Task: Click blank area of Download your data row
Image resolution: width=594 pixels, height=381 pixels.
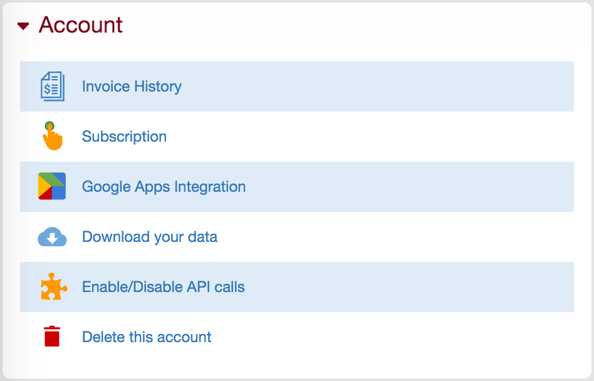Action: coord(394,237)
